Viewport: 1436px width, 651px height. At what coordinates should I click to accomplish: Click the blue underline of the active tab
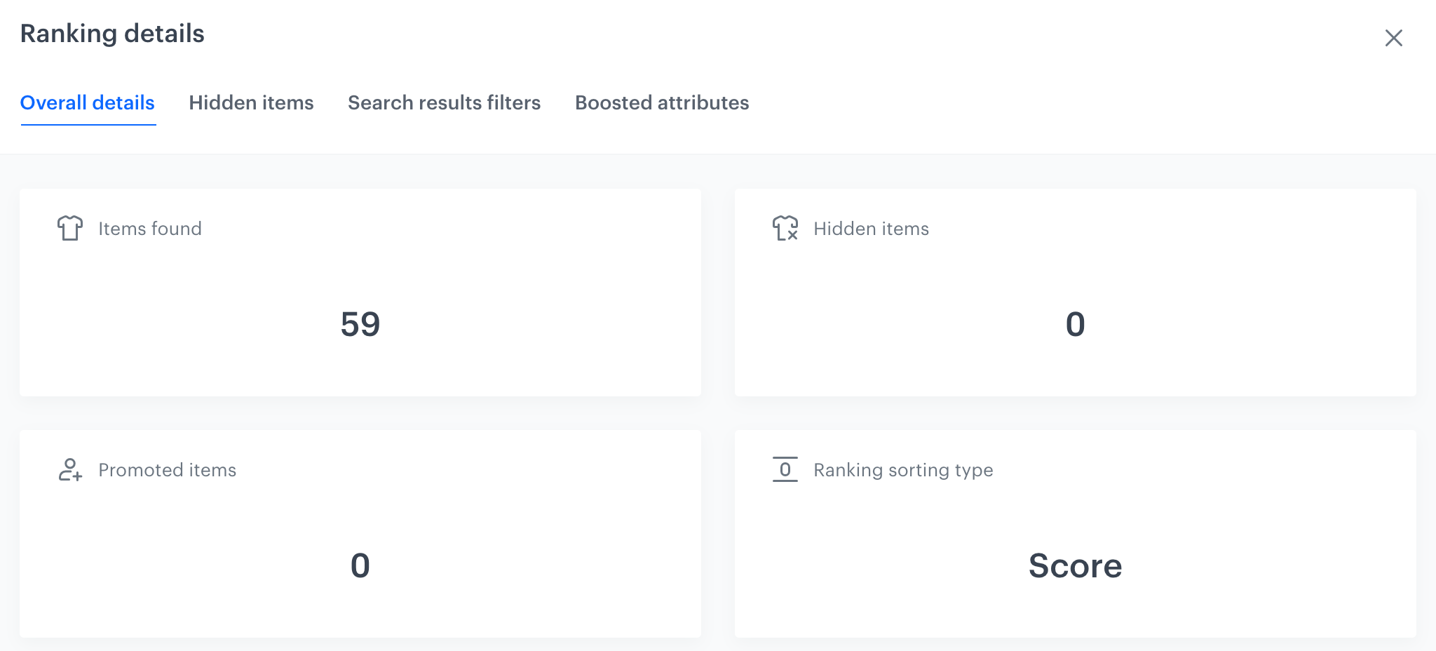click(x=88, y=125)
